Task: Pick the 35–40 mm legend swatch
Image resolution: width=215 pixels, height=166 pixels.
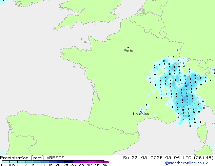Action: click(x=84, y=162)
